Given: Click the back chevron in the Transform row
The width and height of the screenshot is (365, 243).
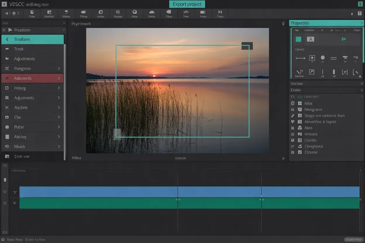Looking at the screenshot, I should (7, 39).
